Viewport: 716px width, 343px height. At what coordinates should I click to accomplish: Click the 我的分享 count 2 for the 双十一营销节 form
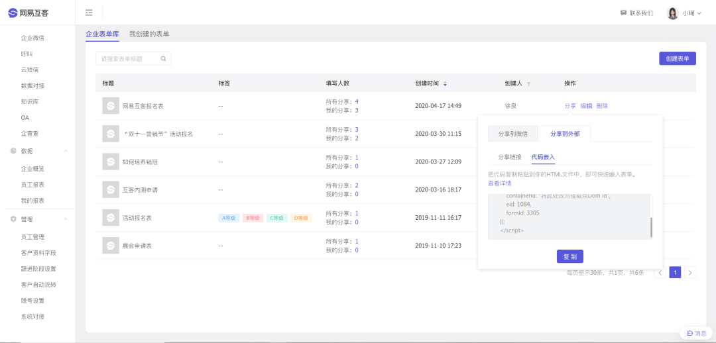[x=357, y=138]
